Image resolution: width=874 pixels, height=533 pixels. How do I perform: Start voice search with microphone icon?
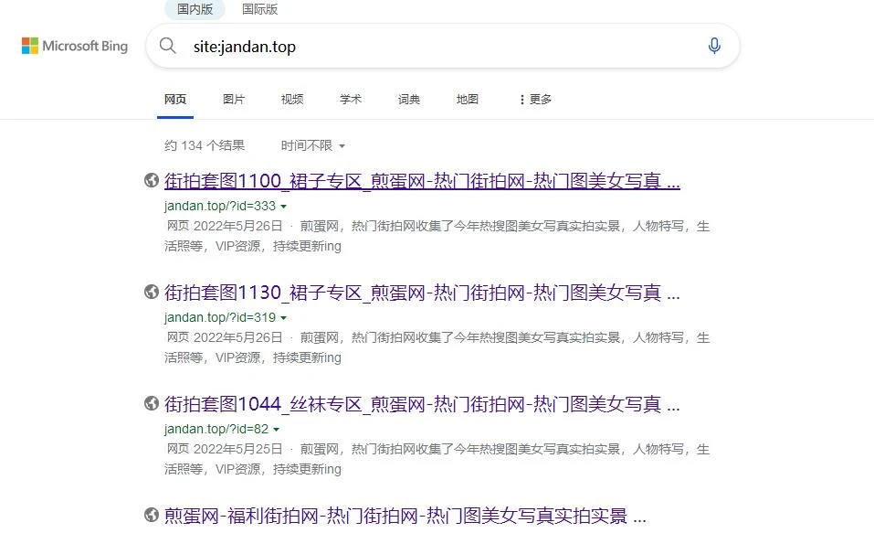coord(714,46)
